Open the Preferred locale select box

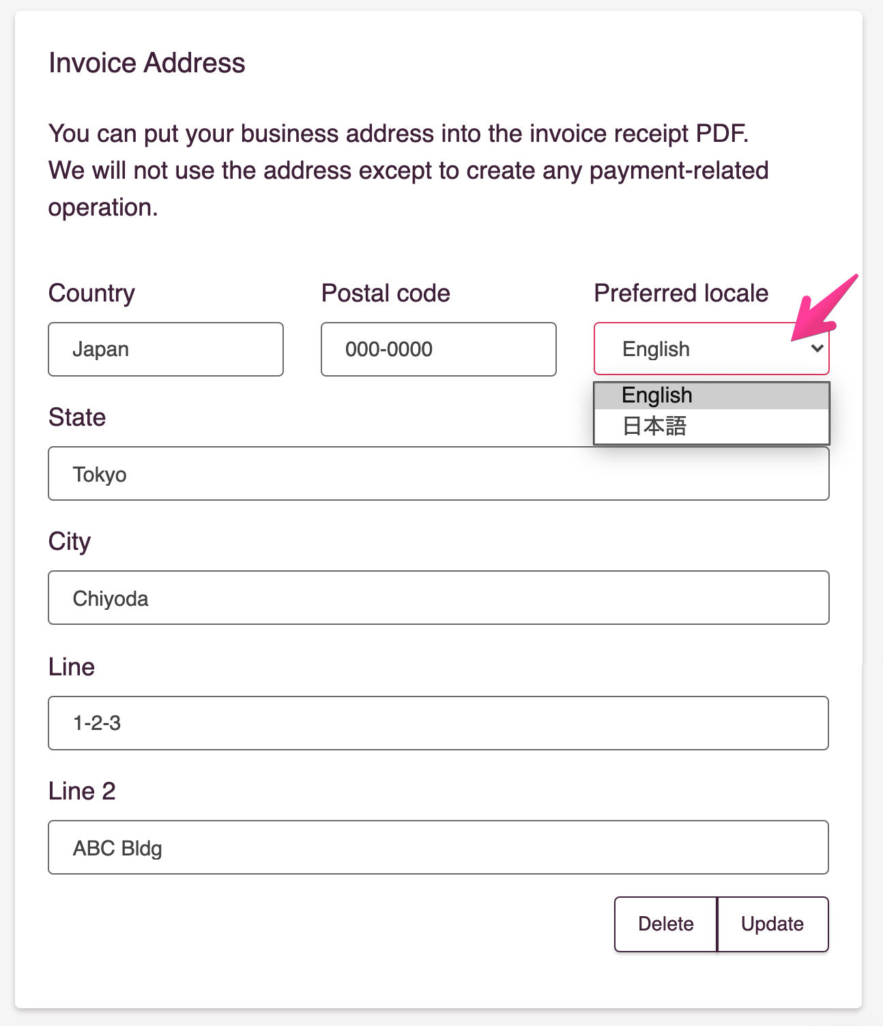pyautogui.click(x=712, y=349)
